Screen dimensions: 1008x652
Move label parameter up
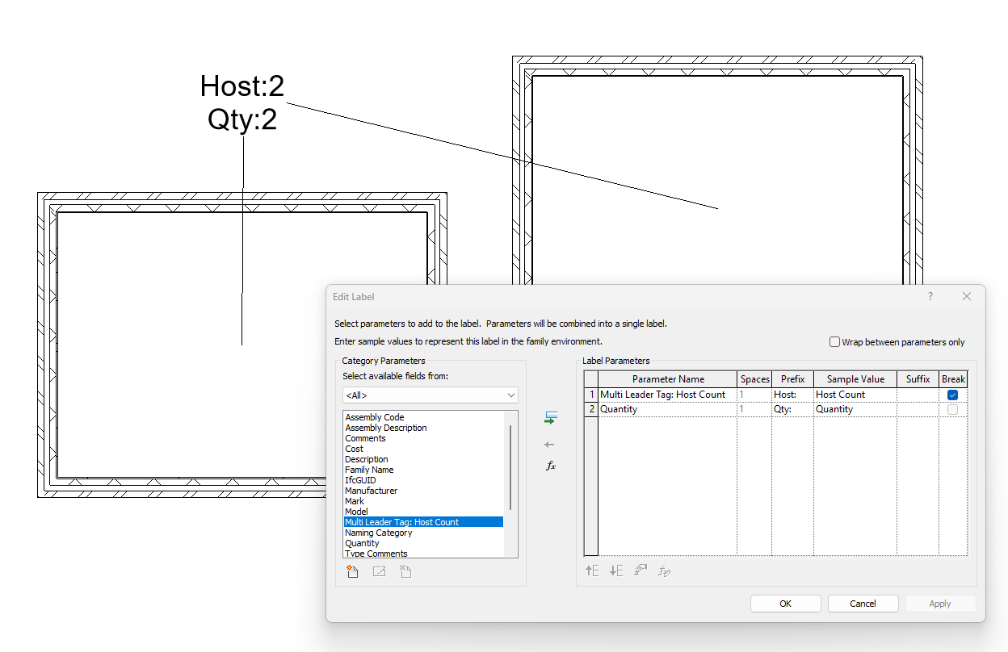coord(592,570)
